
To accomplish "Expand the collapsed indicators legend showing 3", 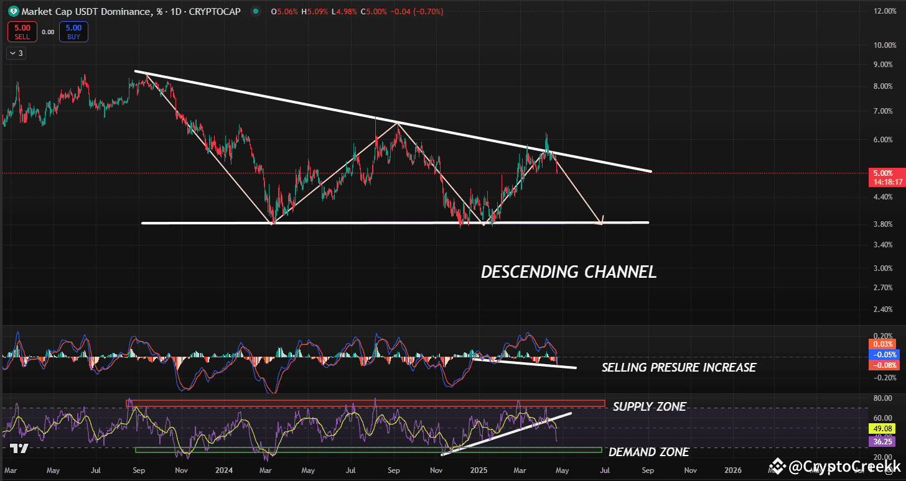I will [x=16, y=53].
